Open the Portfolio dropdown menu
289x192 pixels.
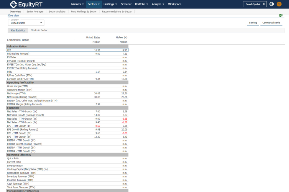coord(142,4)
